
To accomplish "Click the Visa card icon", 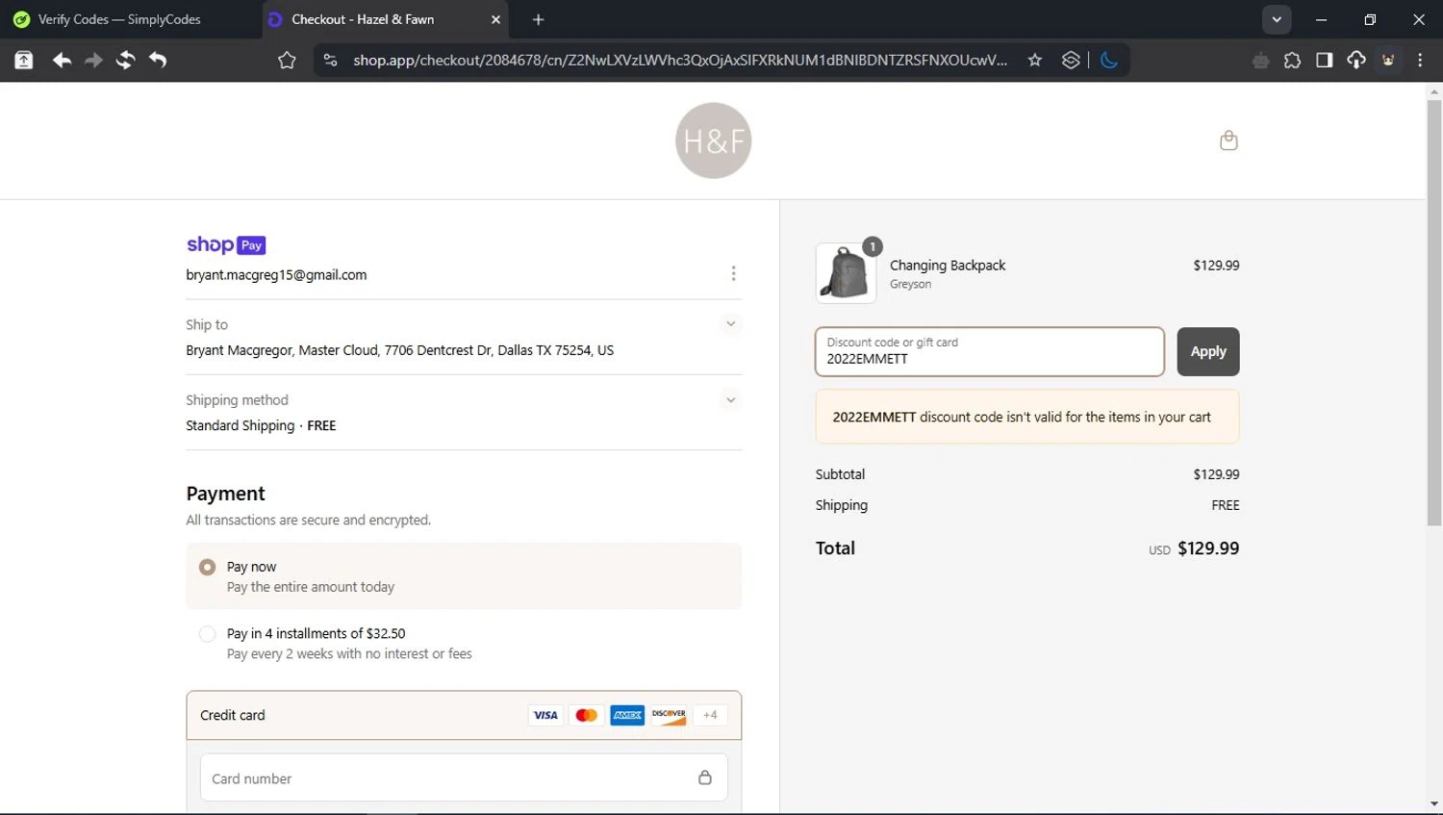I will coord(545,715).
